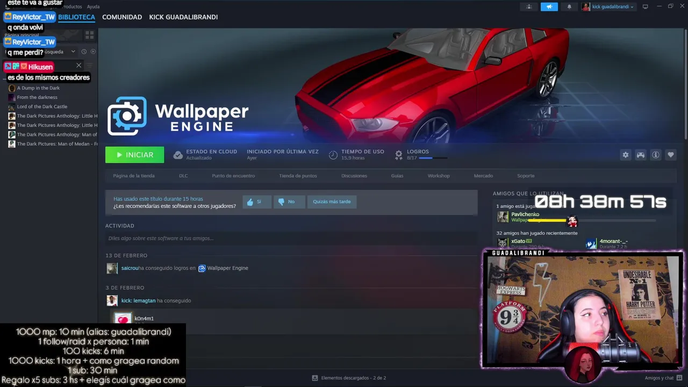The image size is (688, 387).
Task: Open controller configuration icon
Action: [641, 155]
